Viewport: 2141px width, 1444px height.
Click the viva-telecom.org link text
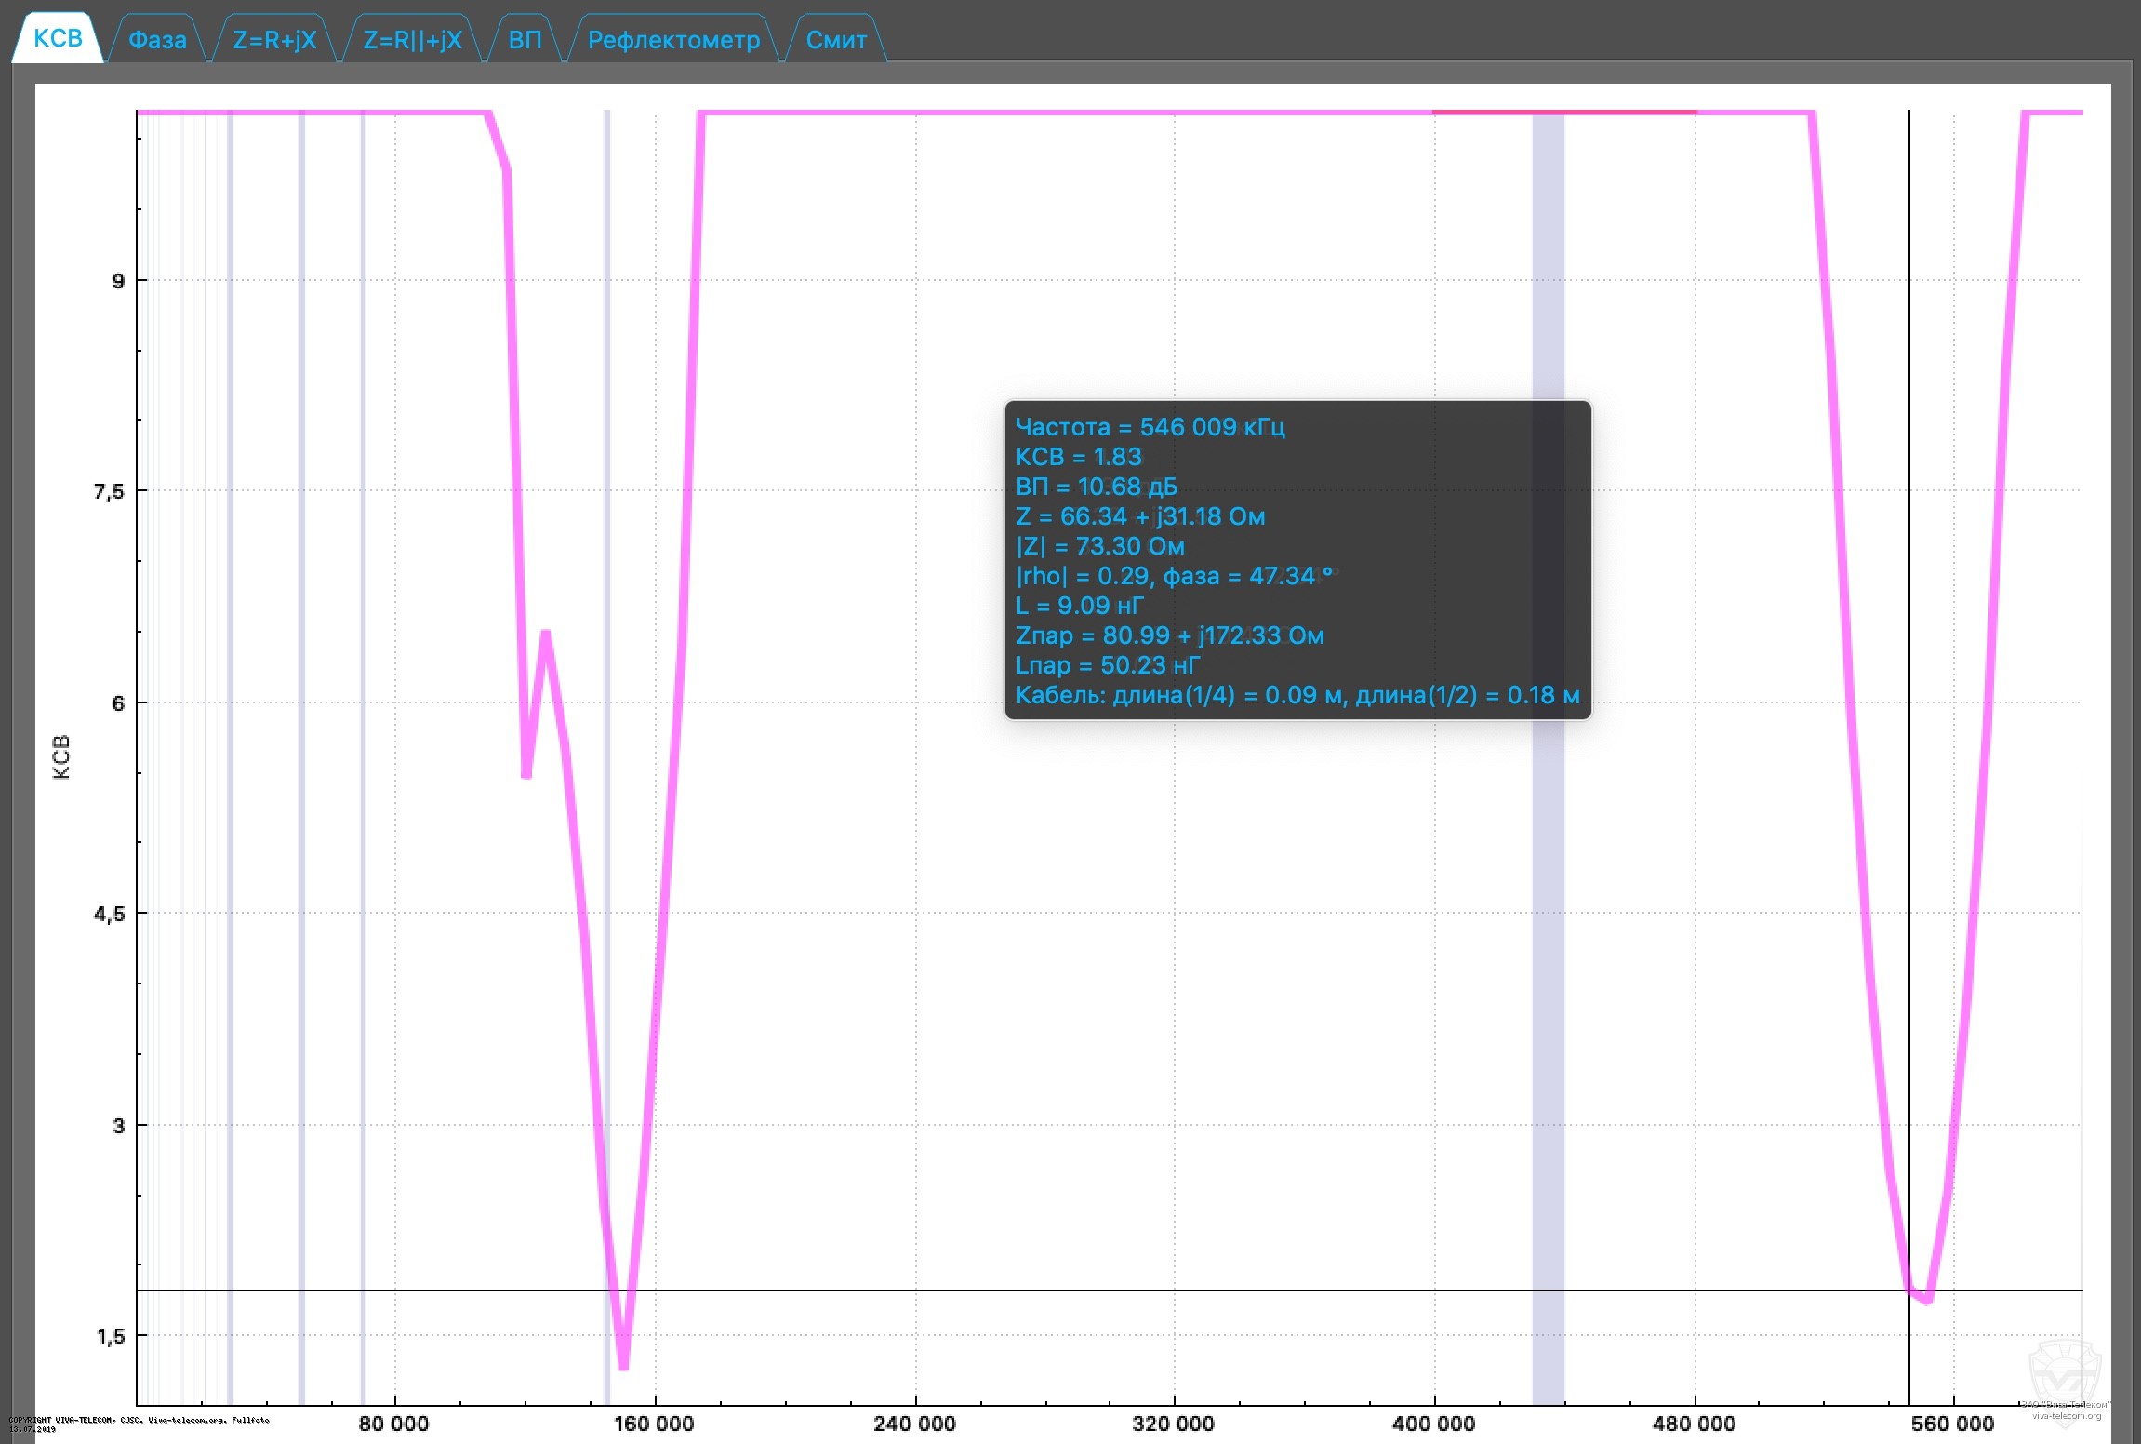click(2066, 1416)
